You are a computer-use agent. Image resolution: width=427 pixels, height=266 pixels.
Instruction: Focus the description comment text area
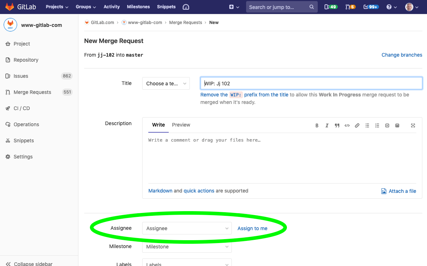pyautogui.click(x=282, y=158)
